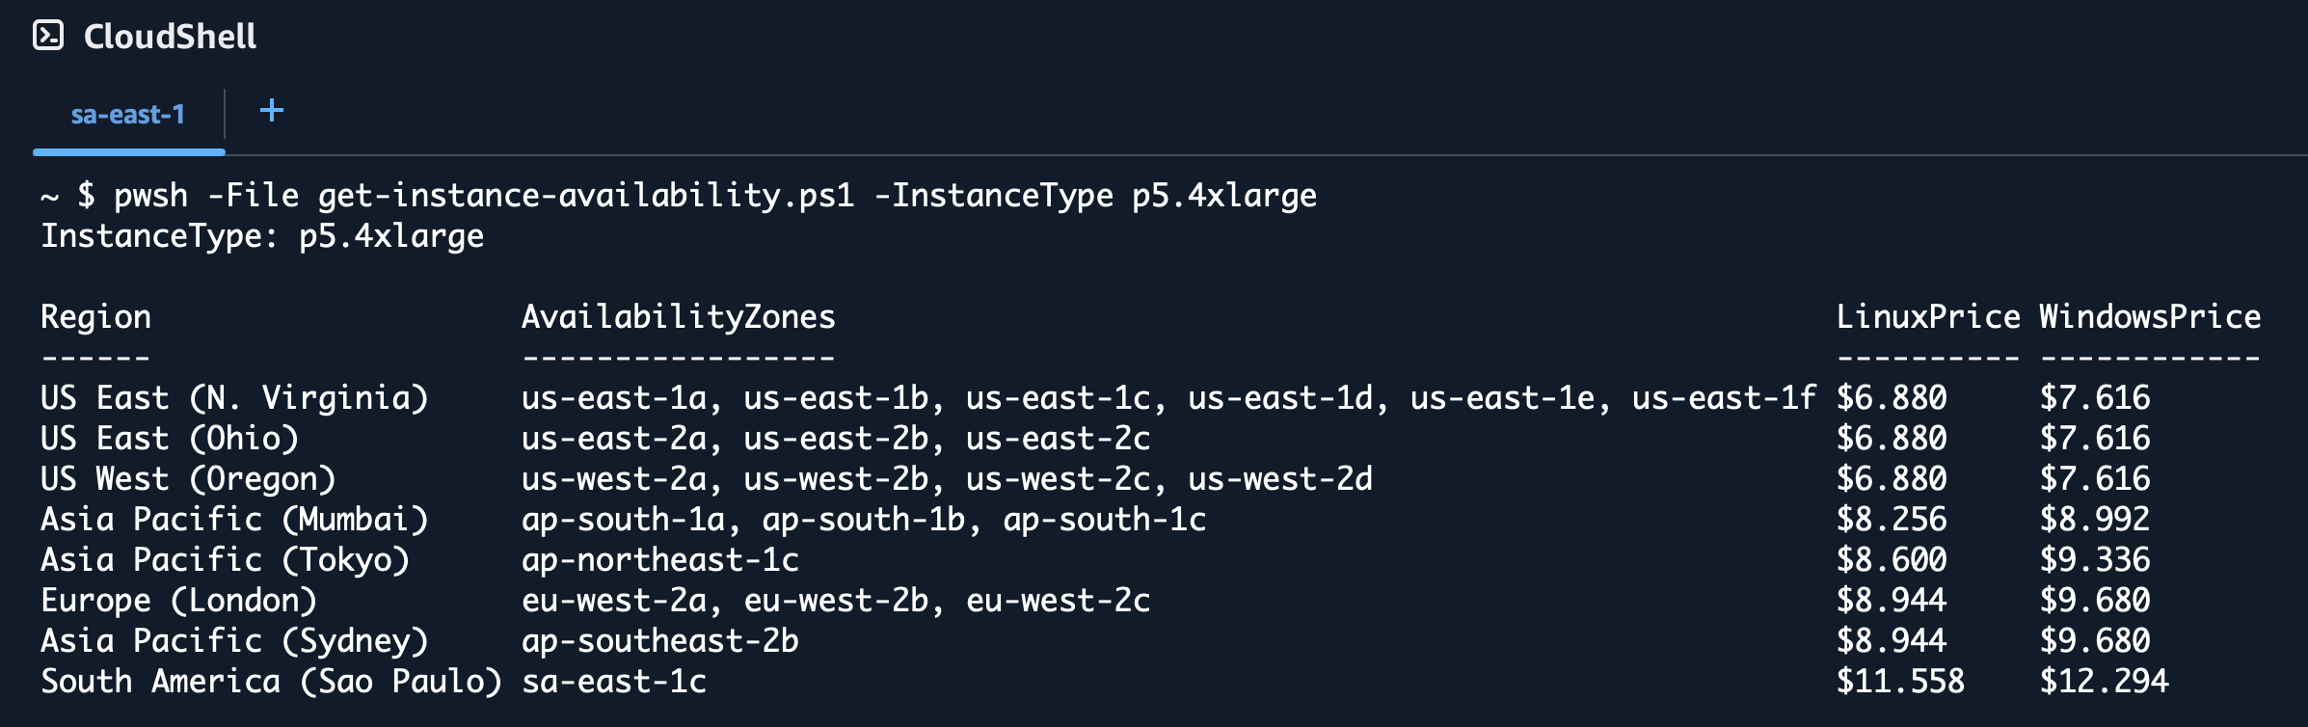
Task: Click the LinuxPrice column header
Action: point(1927,317)
